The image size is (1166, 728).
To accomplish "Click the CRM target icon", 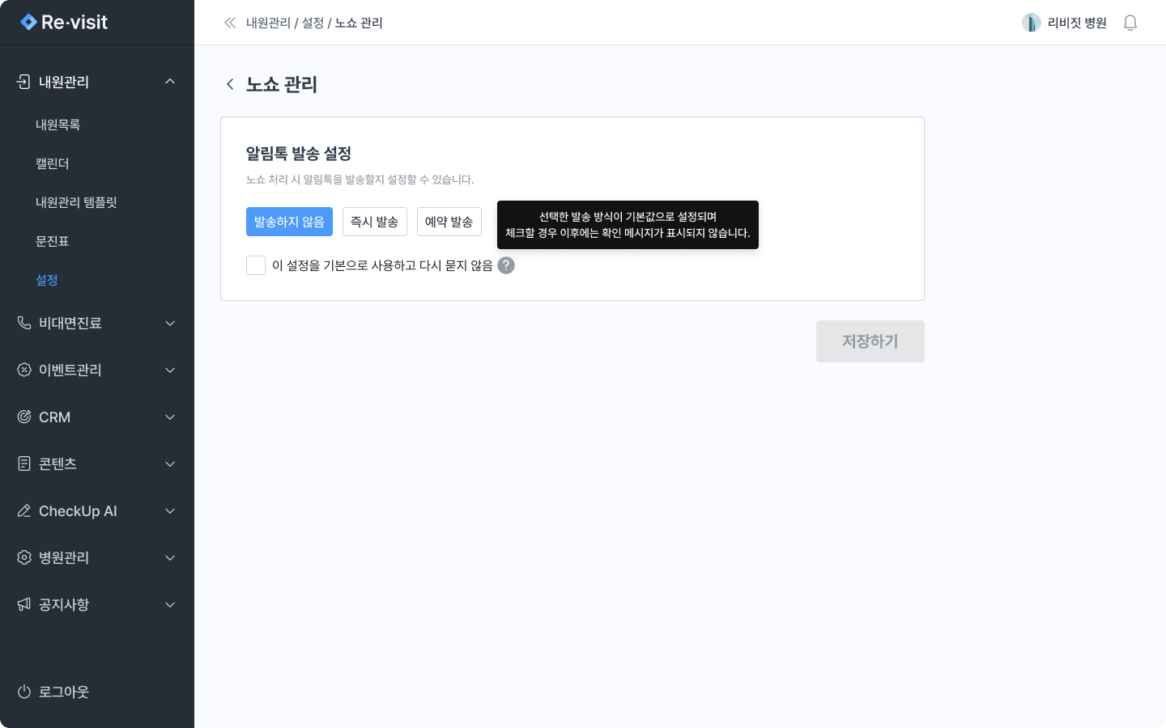I will click(24, 417).
